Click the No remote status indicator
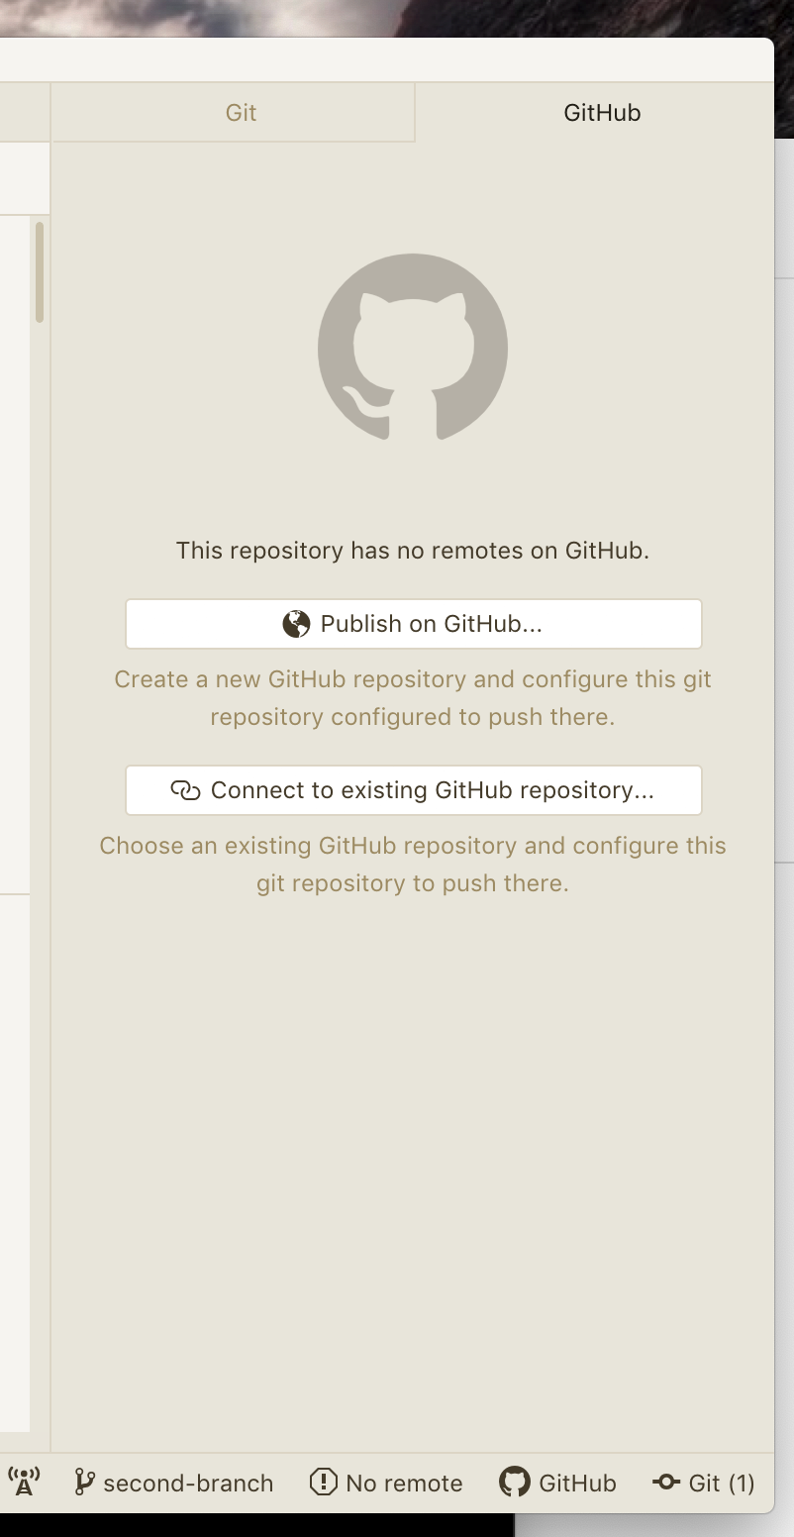 (x=385, y=1483)
